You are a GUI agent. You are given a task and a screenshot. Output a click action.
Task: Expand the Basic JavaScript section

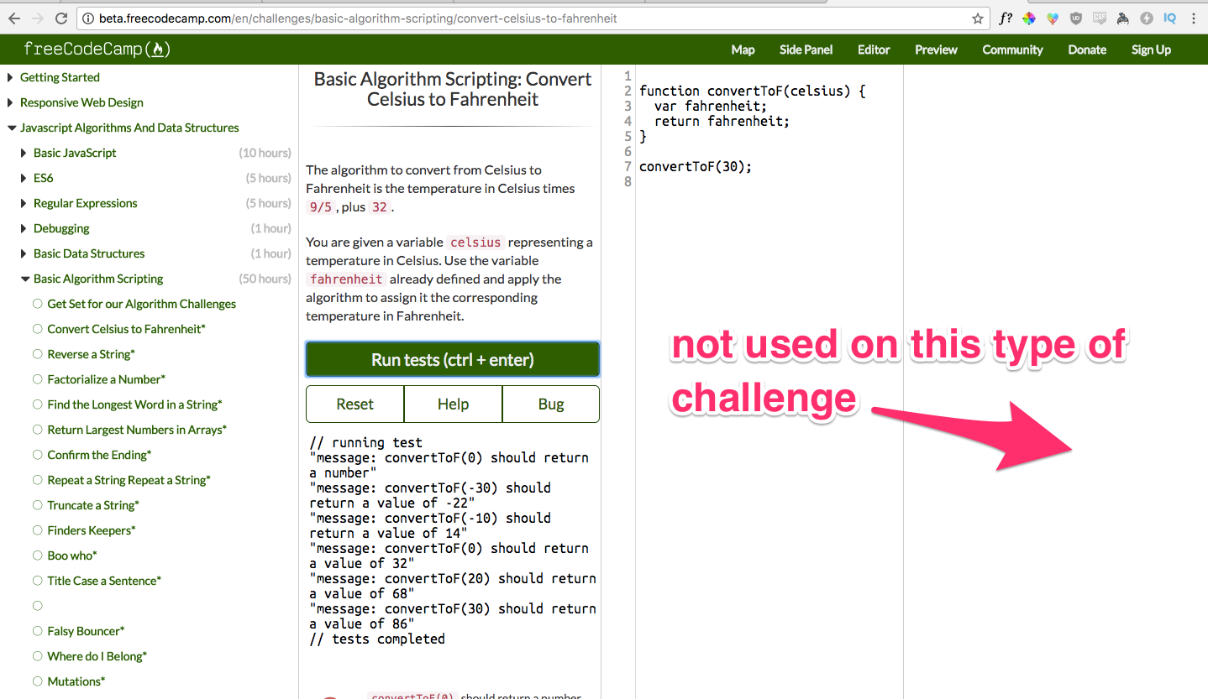pyautogui.click(x=23, y=153)
